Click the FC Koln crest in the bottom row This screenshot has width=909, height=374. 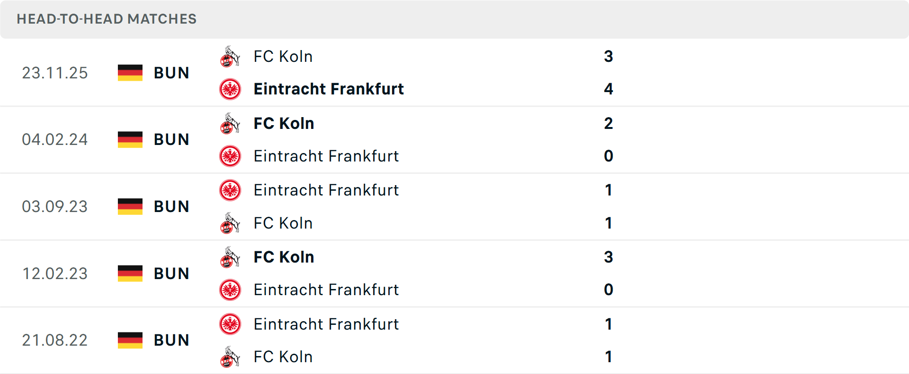coord(230,357)
